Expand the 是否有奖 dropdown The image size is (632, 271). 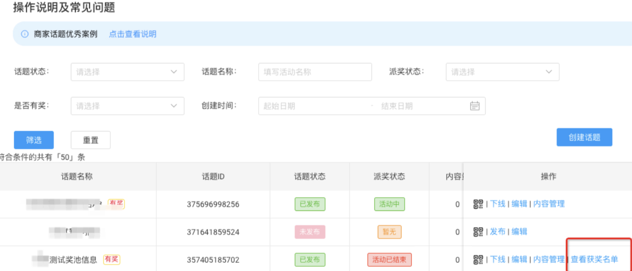pos(127,106)
